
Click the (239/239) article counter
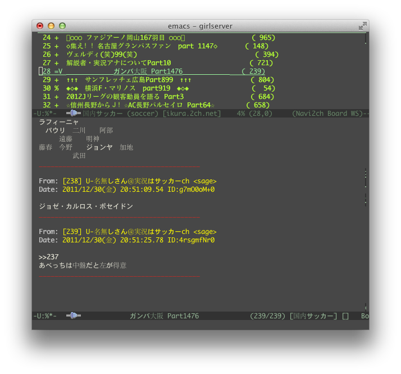[x=267, y=316]
